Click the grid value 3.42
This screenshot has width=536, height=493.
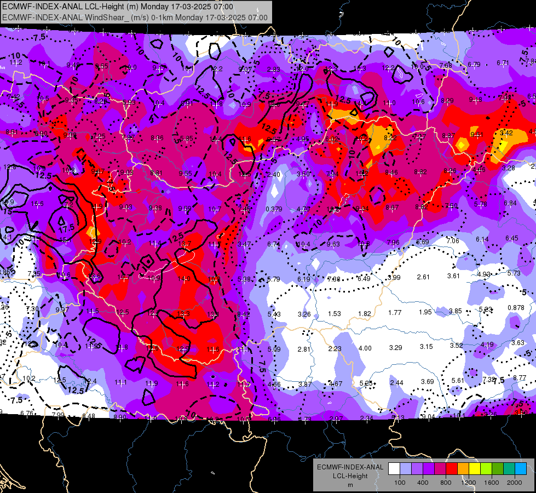pyautogui.click(x=506, y=133)
